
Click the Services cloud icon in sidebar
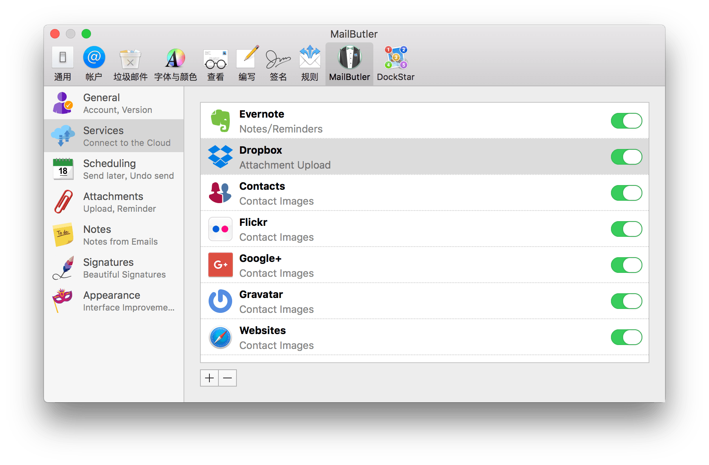63,136
